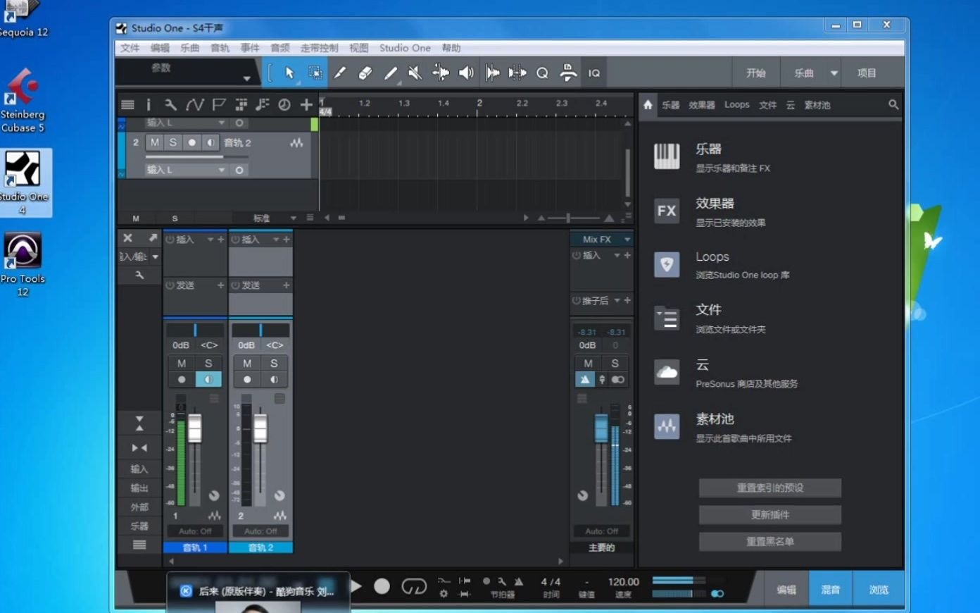This screenshot has height=613, width=980.
Task: Click the 开始 start page button
Action: [756, 73]
